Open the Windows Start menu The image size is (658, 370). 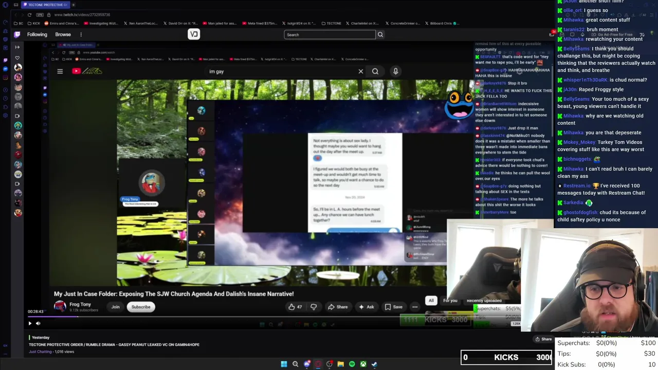[x=284, y=364]
